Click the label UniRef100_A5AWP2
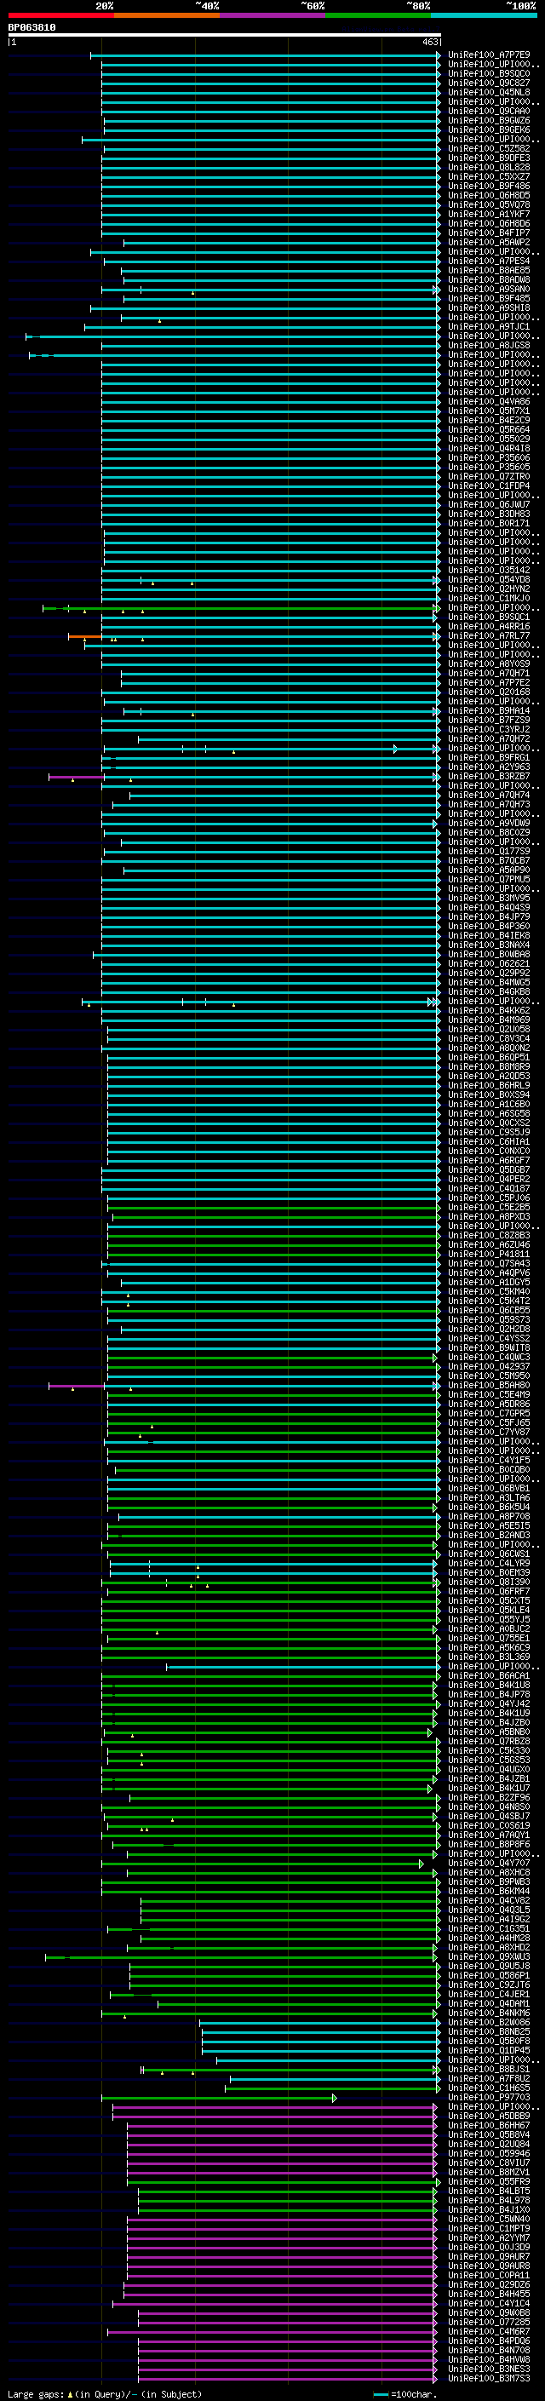 489,243
